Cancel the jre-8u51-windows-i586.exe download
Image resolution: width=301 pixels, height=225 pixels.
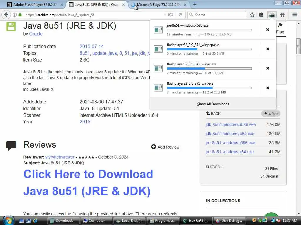tap(267, 30)
